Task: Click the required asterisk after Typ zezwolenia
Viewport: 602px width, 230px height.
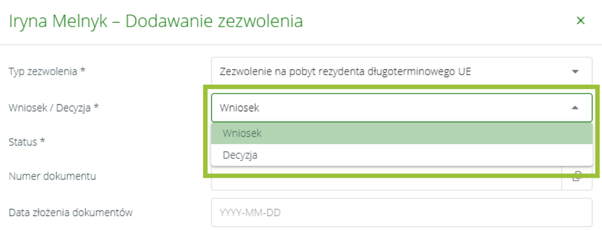Action: [82, 70]
